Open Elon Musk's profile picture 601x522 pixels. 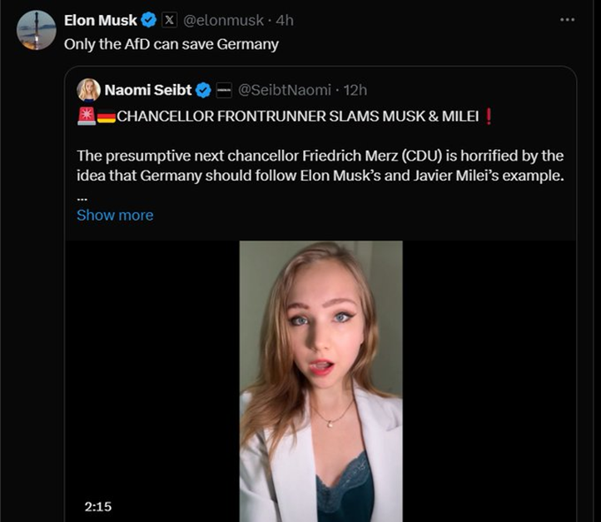pos(37,31)
